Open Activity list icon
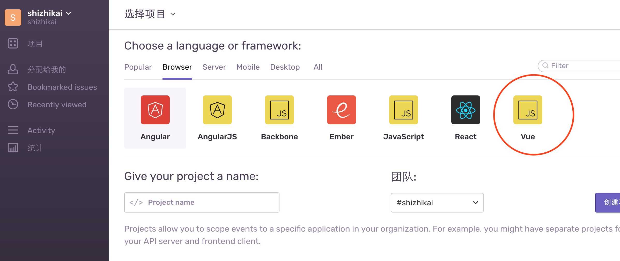 point(13,130)
